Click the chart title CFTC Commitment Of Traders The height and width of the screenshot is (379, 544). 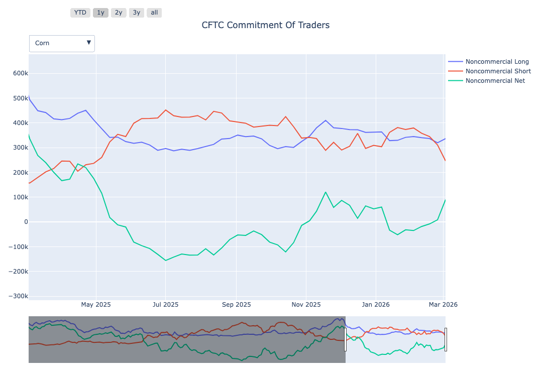coord(265,25)
